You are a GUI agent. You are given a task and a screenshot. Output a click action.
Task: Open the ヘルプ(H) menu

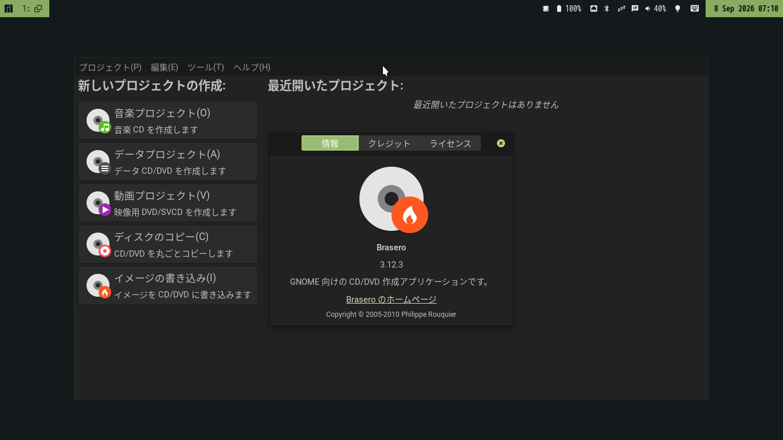pos(252,67)
